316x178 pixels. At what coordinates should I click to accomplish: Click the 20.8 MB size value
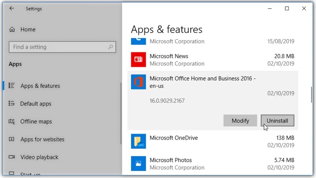coord(284,56)
